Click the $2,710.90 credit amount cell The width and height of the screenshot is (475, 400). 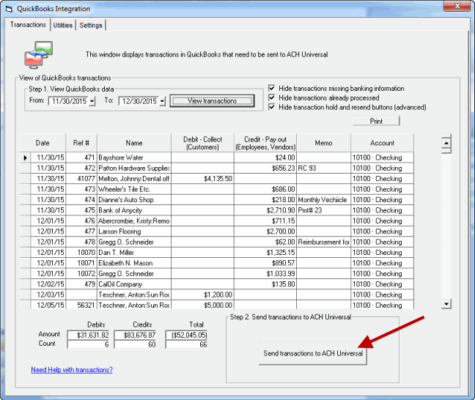tap(265, 210)
